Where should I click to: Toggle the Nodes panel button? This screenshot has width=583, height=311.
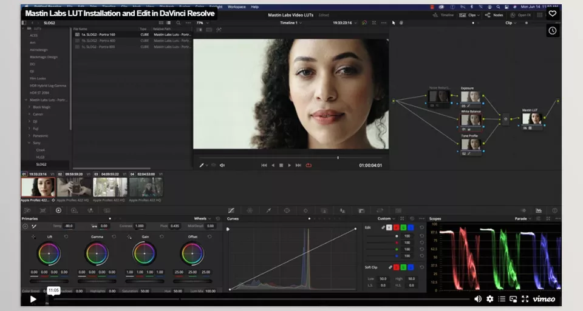494,15
